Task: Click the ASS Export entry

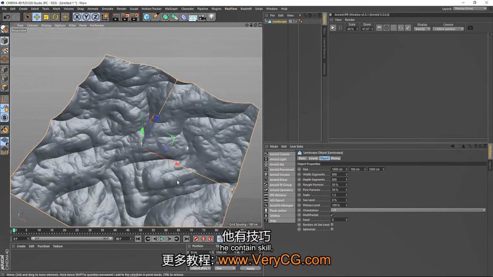Action: (280, 201)
